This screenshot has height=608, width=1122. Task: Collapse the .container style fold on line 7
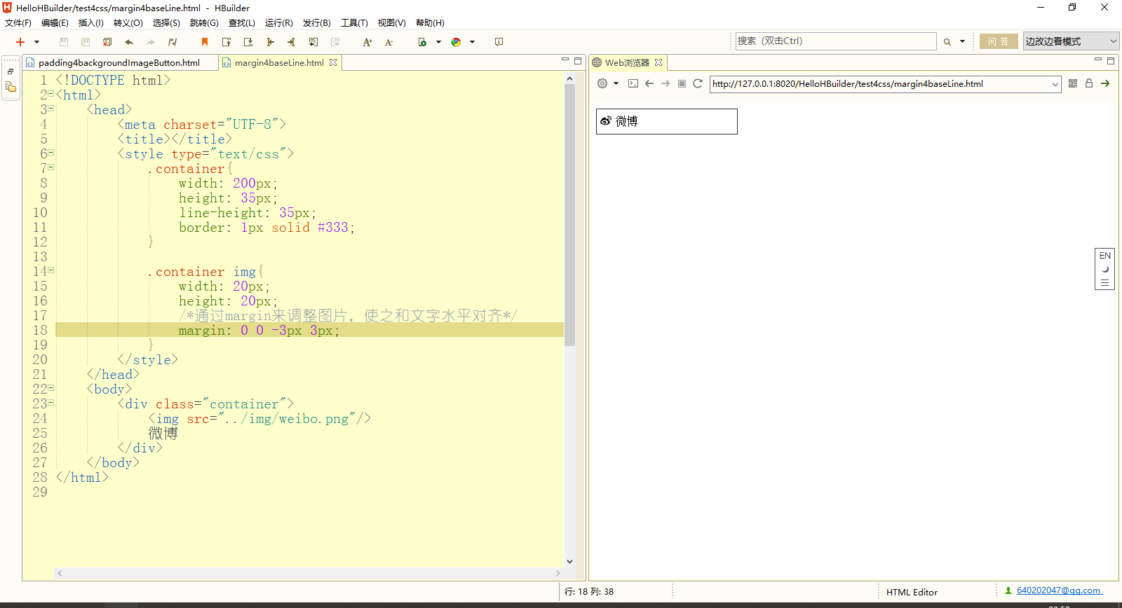click(51, 167)
